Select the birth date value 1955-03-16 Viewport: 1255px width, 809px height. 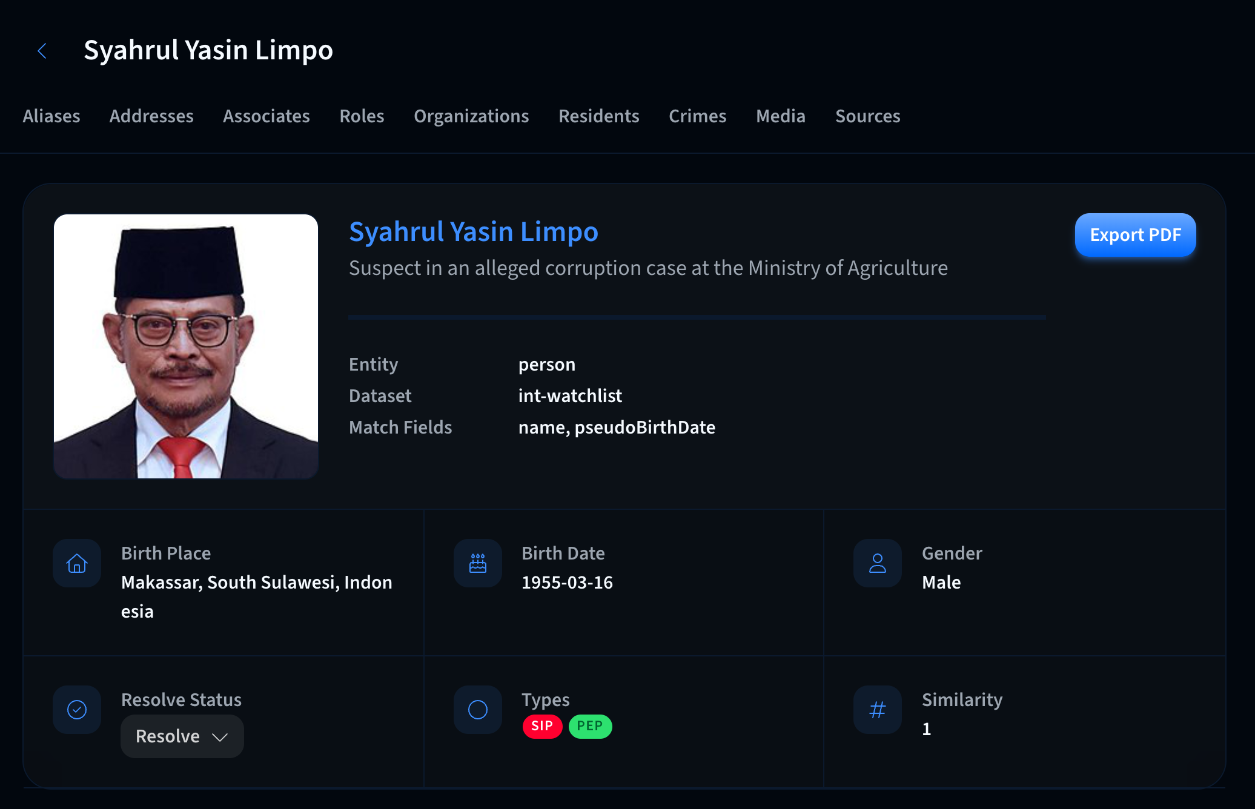pyautogui.click(x=568, y=583)
